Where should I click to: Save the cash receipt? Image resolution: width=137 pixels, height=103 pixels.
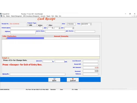[x=54, y=80]
